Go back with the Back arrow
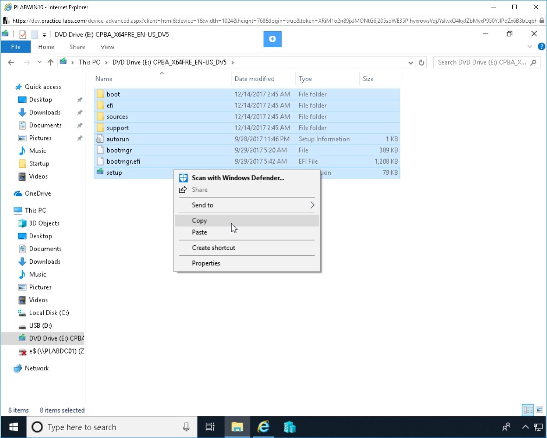The height and width of the screenshot is (438, 547). pos(11,63)
